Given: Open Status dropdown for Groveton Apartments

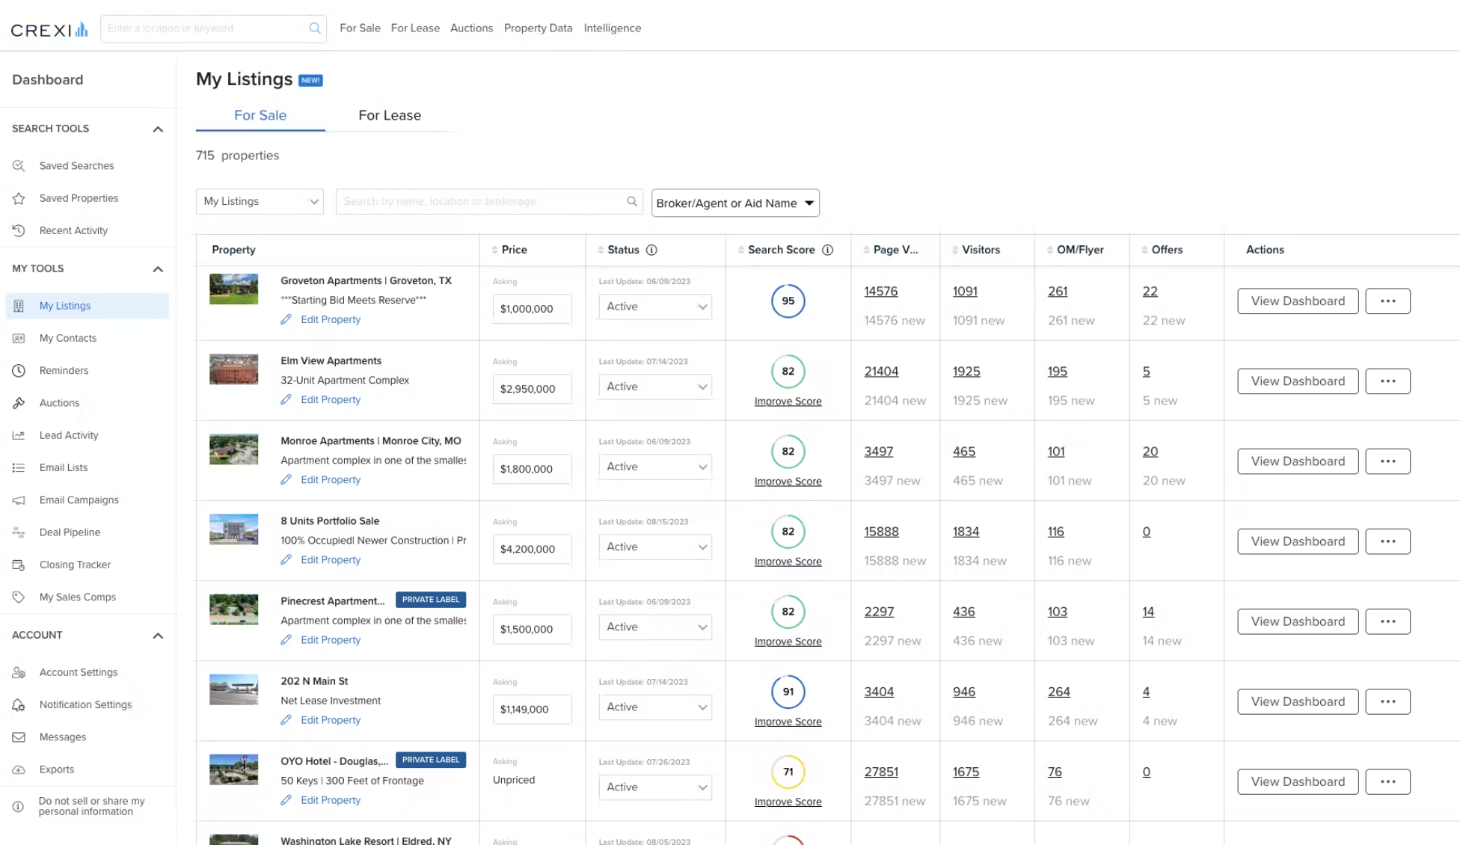Looking at the screenshot, I should click(x=655, y=307).
